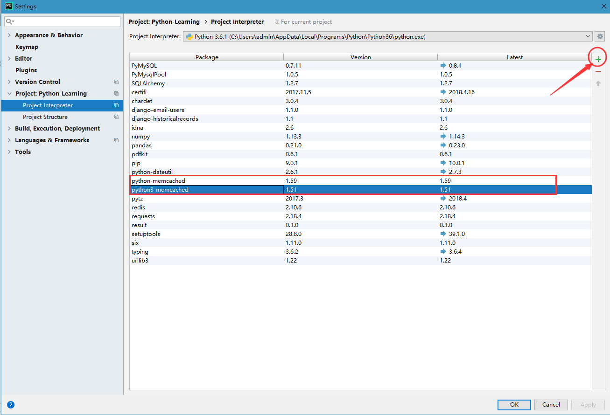This screenshot has width=610, height=415.
Task: Select the urllib3 package row
Action: pyautogui.click(x=361, y=261)
